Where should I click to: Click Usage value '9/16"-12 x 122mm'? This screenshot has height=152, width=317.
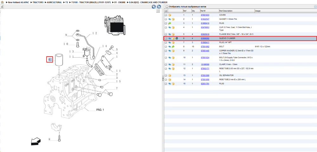point(262,47)
